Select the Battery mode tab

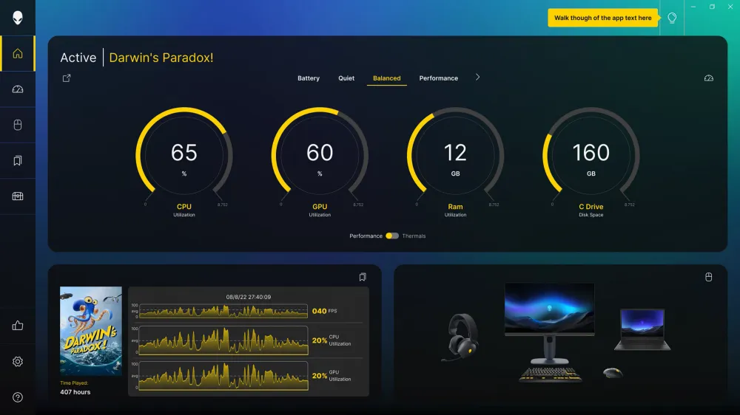[308, 78]
